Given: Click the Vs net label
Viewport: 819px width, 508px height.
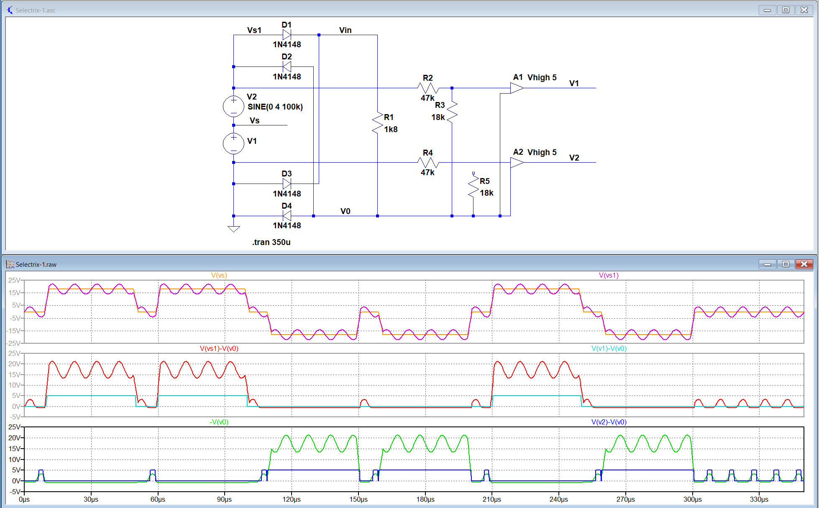Looking at the screenshot, I should 254,120.
